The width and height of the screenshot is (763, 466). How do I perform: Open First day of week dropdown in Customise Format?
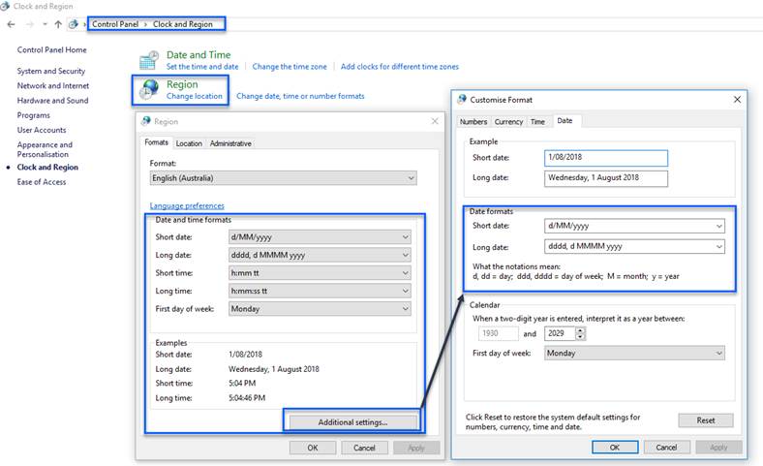(x=634, y=353)
